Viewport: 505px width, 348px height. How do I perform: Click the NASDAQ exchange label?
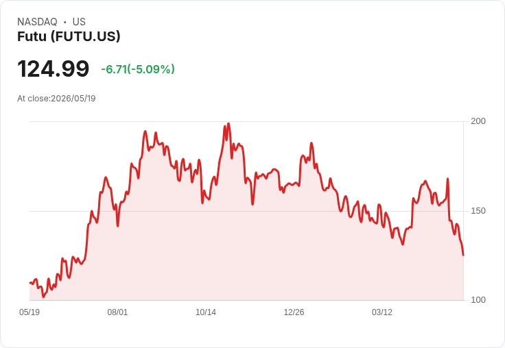pyautogui.click(x=37, y=22)
